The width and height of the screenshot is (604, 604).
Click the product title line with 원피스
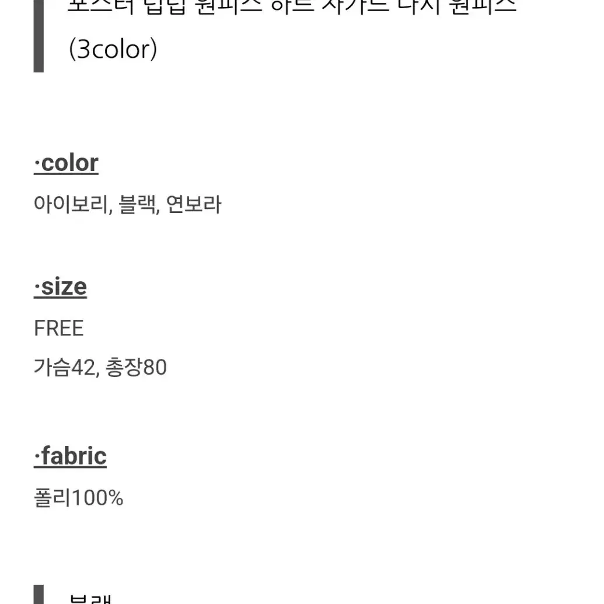[x=292, y=7]
